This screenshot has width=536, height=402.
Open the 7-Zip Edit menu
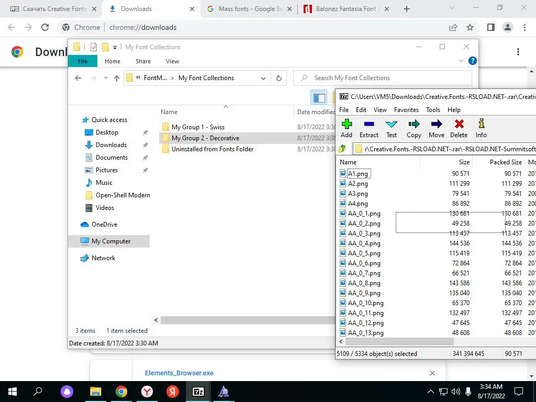[361, 110]
